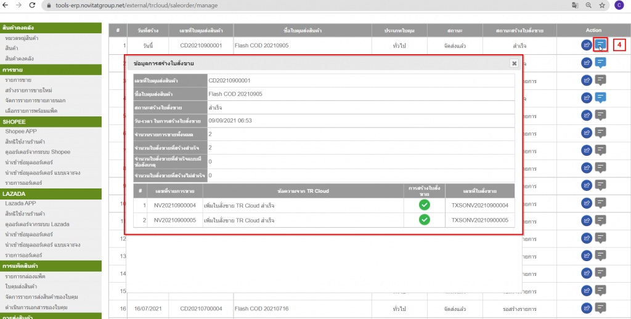631x319 pixels.
Task: Click export icon in row 16
Action: pyautogui.click(x=586, y=308)
